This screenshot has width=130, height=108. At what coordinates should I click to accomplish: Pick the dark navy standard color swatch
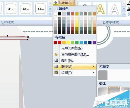click(x=90, y=42)
